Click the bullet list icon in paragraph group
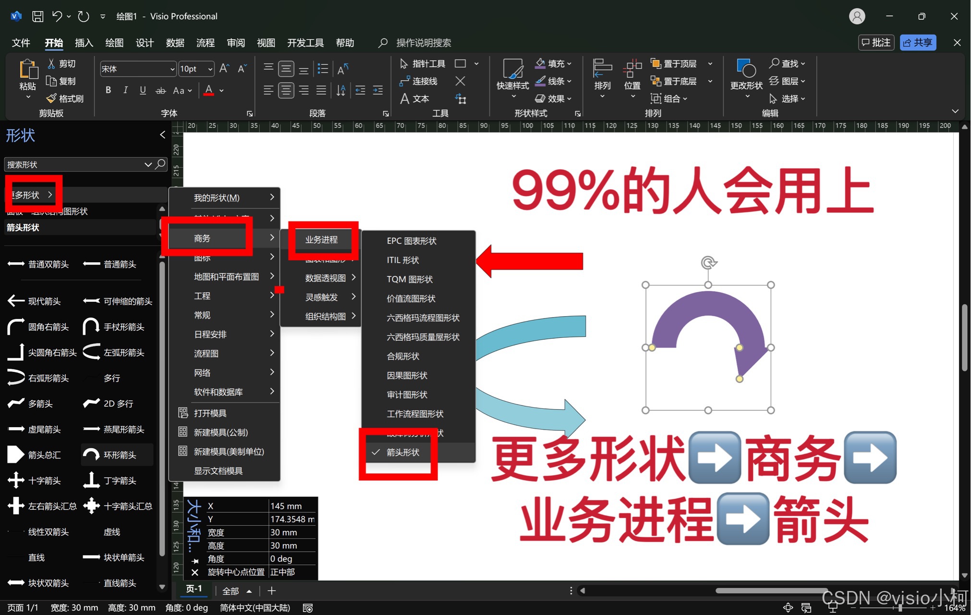The height and width of the screenshot is (615, 971). click(323, 69)
